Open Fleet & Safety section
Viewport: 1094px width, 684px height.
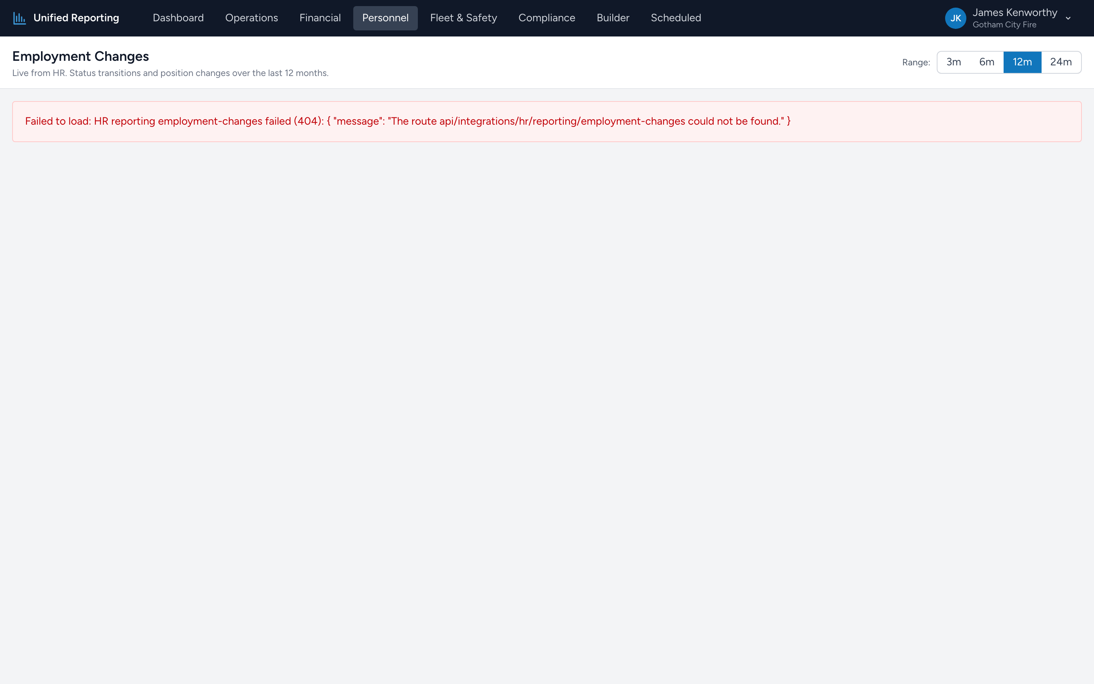tap(463, 18)
